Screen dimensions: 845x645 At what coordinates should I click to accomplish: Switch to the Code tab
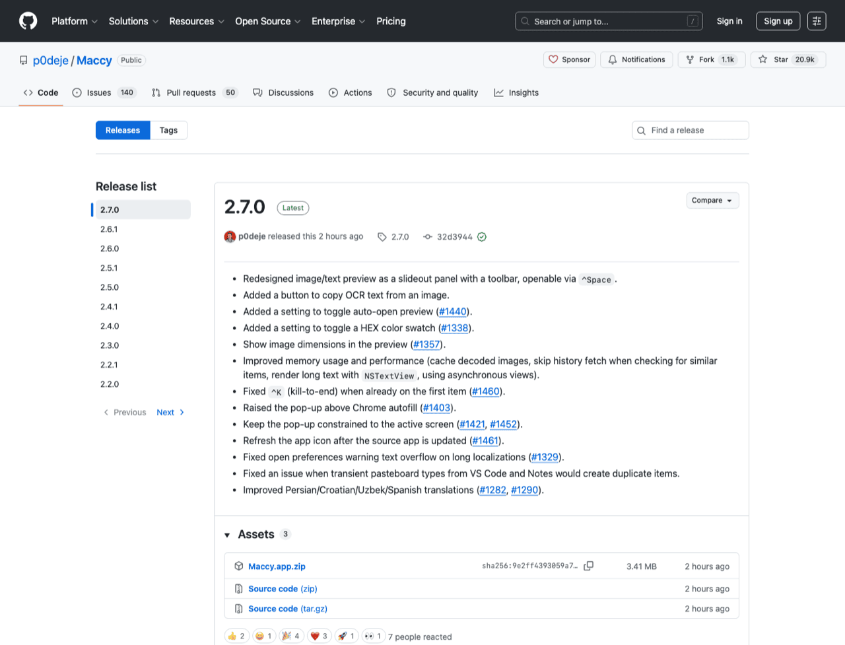41,92
